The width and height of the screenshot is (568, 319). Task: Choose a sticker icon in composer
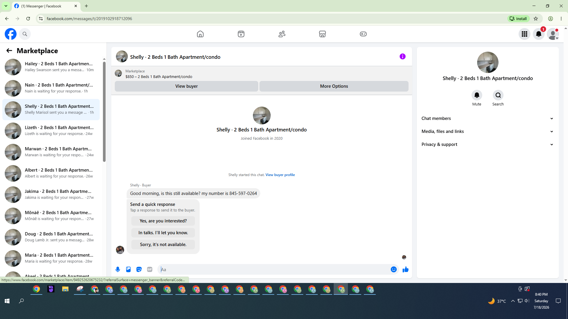click(139, 269)
